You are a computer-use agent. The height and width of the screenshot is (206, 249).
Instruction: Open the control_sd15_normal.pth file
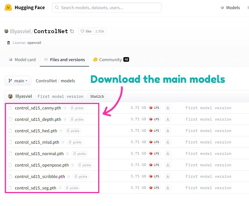39,154
